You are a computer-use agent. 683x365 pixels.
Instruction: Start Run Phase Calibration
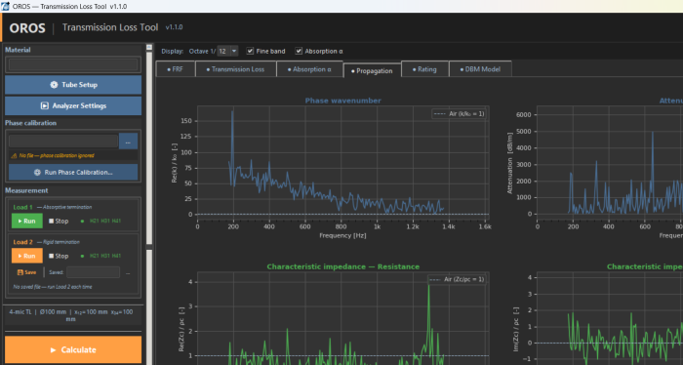point(73,173)
